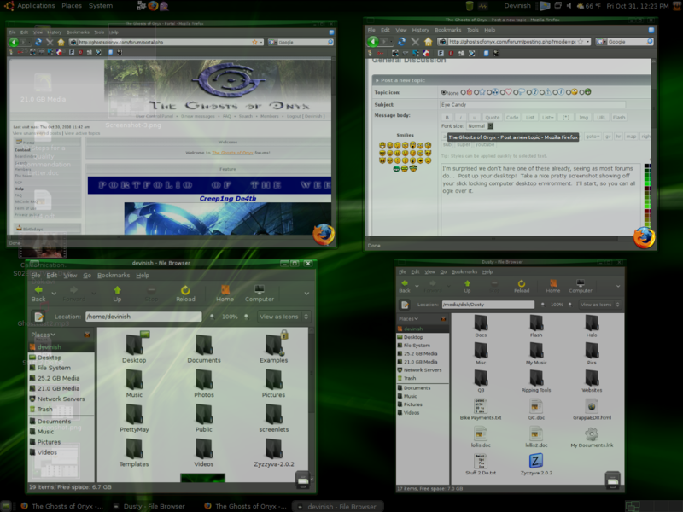Screen dimensions: 683x512
Task: Open the History menu in the posting Firefox window
Action: pyautogui.click(x=420, y=30)
